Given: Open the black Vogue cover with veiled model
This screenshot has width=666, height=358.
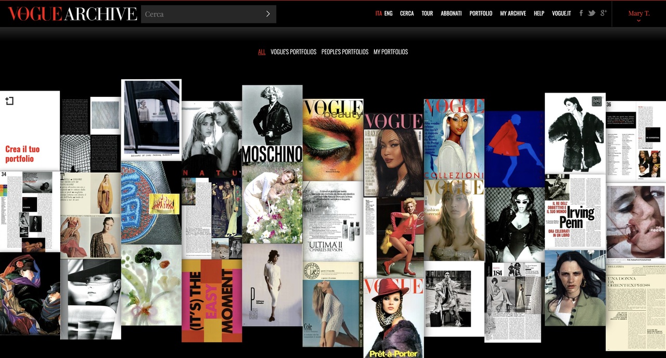Looking at the screenshot, I should click(393, 155).
